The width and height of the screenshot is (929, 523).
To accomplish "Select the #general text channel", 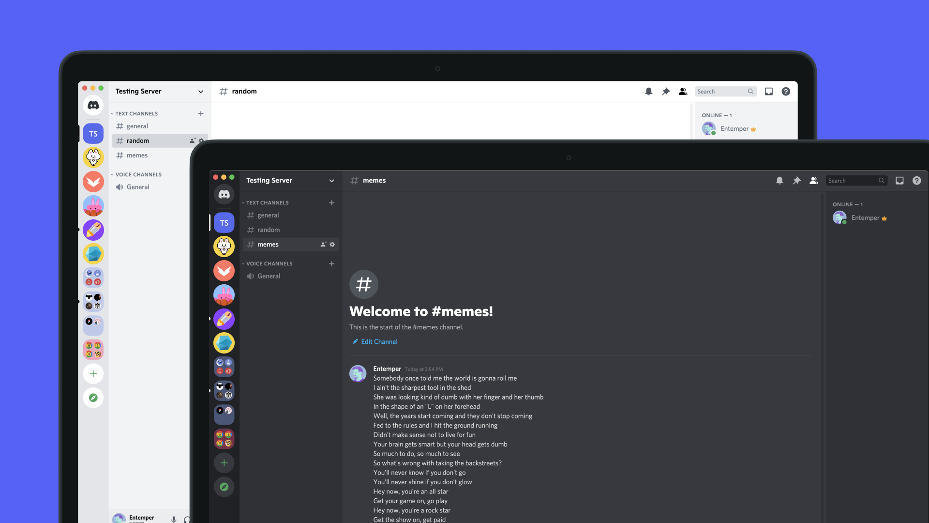I will coord(268,215).
